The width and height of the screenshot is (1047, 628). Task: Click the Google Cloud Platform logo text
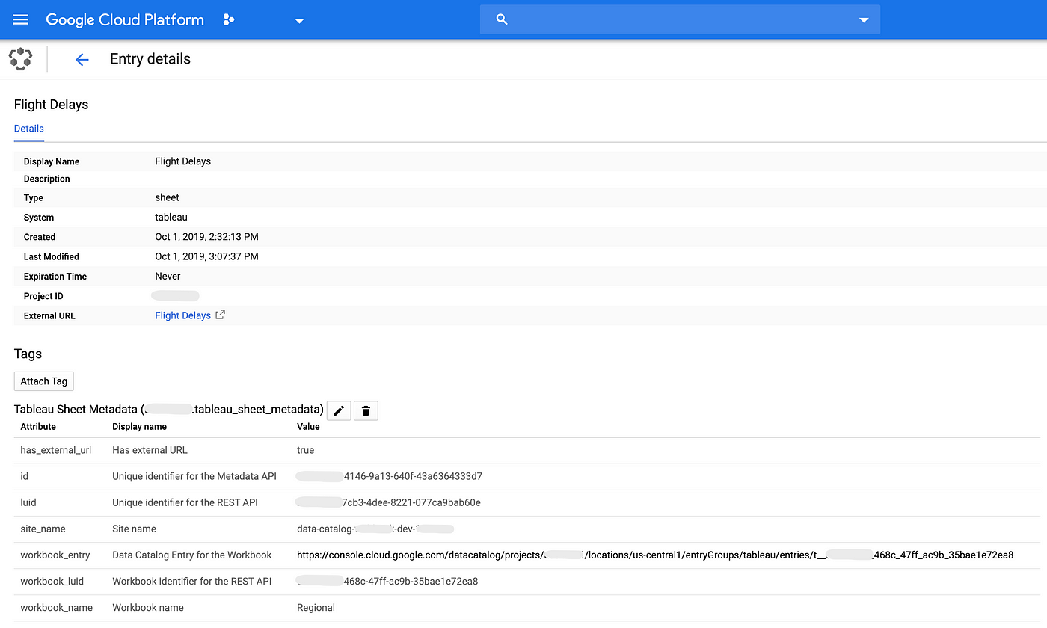click(125, 20)
